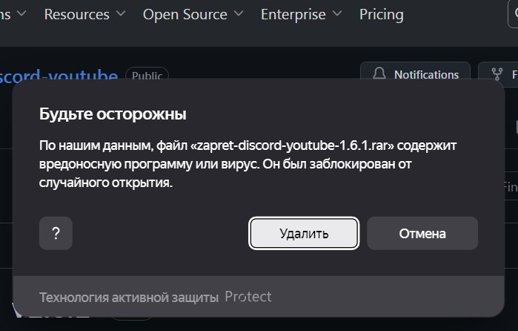Go to the Pricing page
The image size is (518, 331).
point(382,15)
